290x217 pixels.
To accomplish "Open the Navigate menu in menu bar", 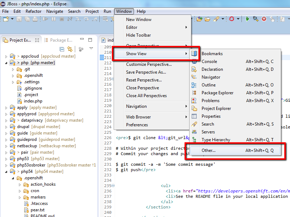I will (55, 11).
